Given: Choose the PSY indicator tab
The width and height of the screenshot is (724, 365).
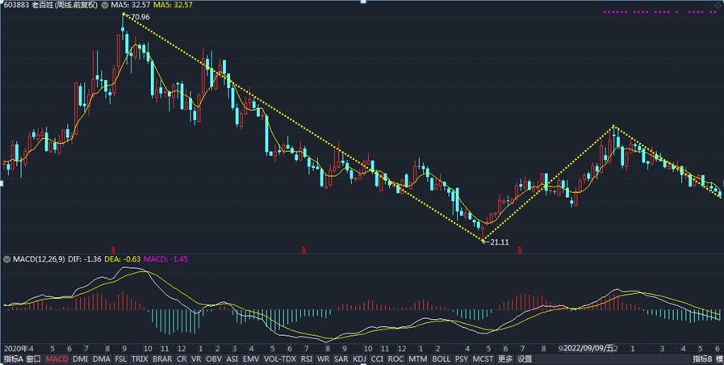Looking at the screenshot, I should (461, 359).
